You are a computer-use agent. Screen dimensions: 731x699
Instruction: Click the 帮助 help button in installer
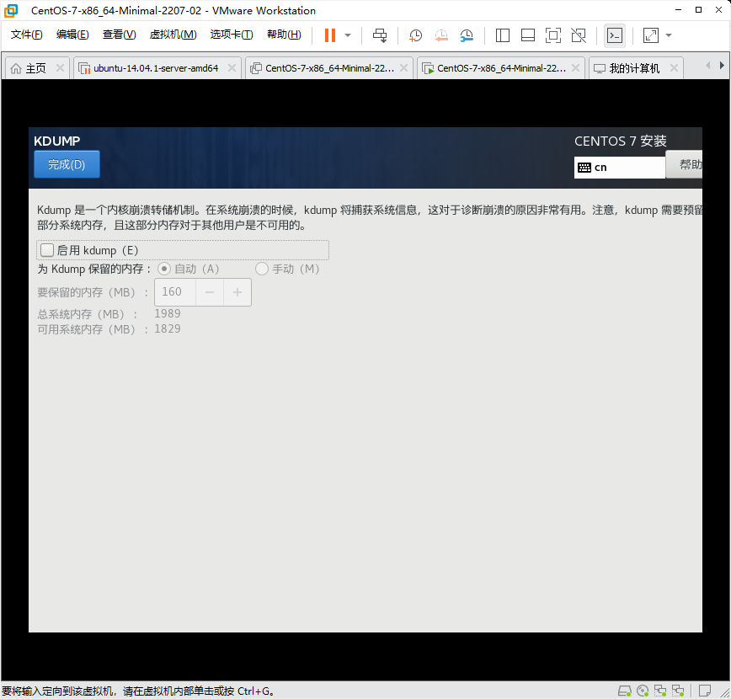[x=685, y=164]
